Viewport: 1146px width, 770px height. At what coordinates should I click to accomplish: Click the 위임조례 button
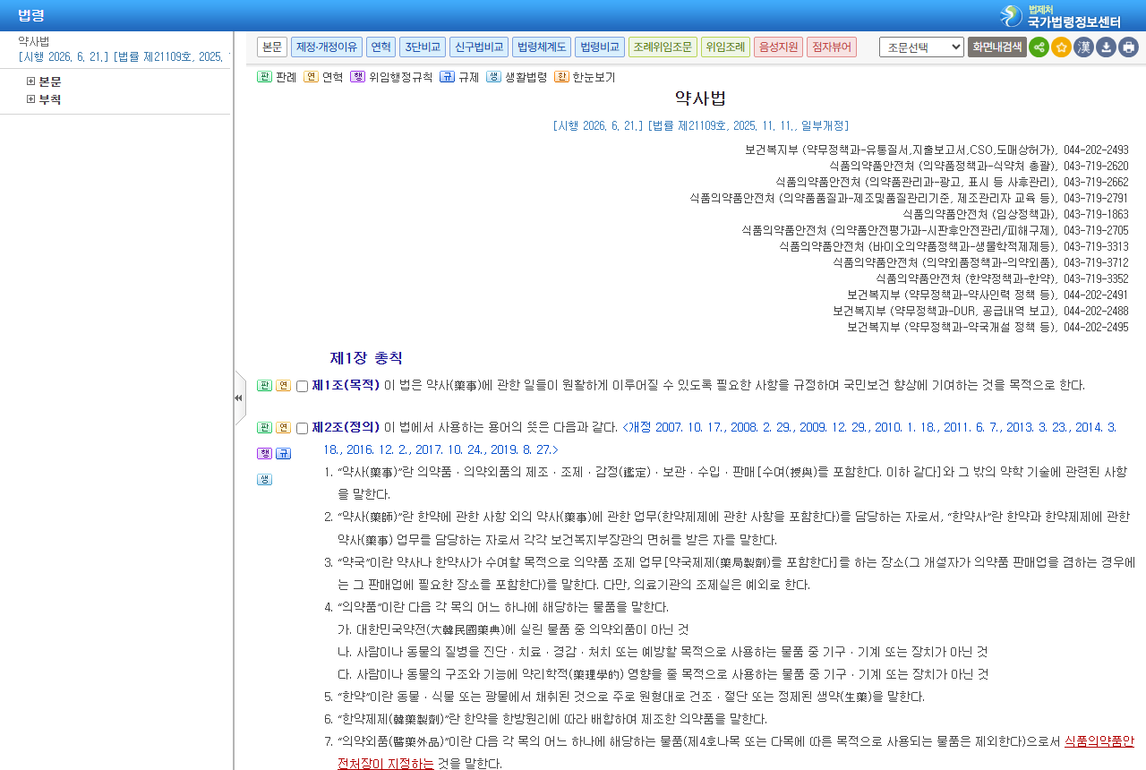pos(725,47)
